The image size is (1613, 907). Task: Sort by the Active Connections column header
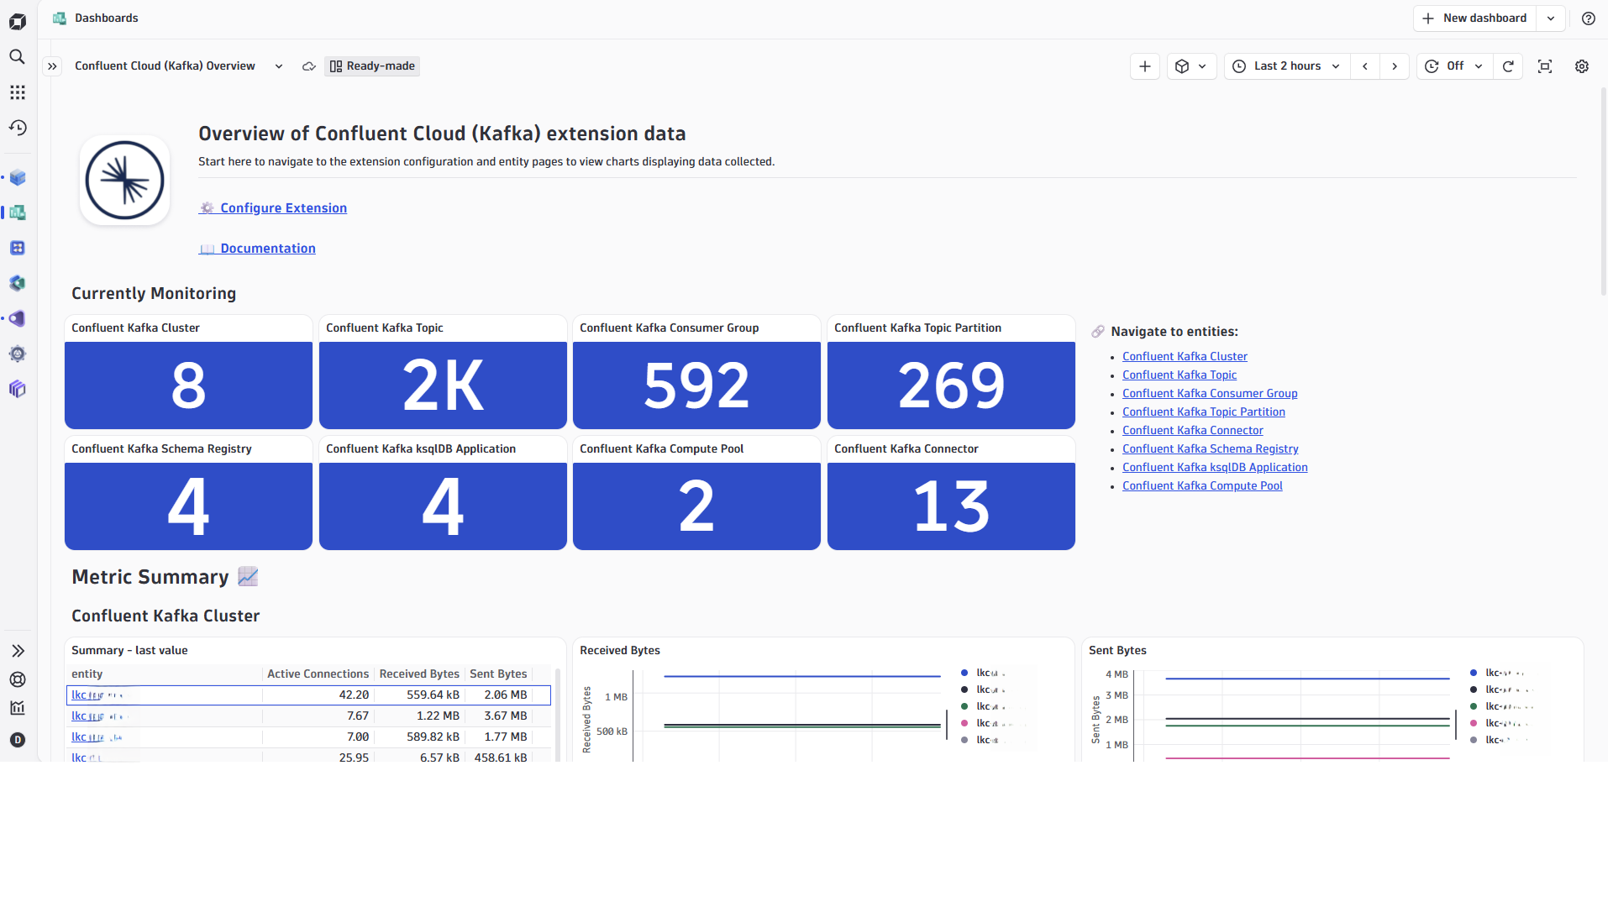pos(318,674)
